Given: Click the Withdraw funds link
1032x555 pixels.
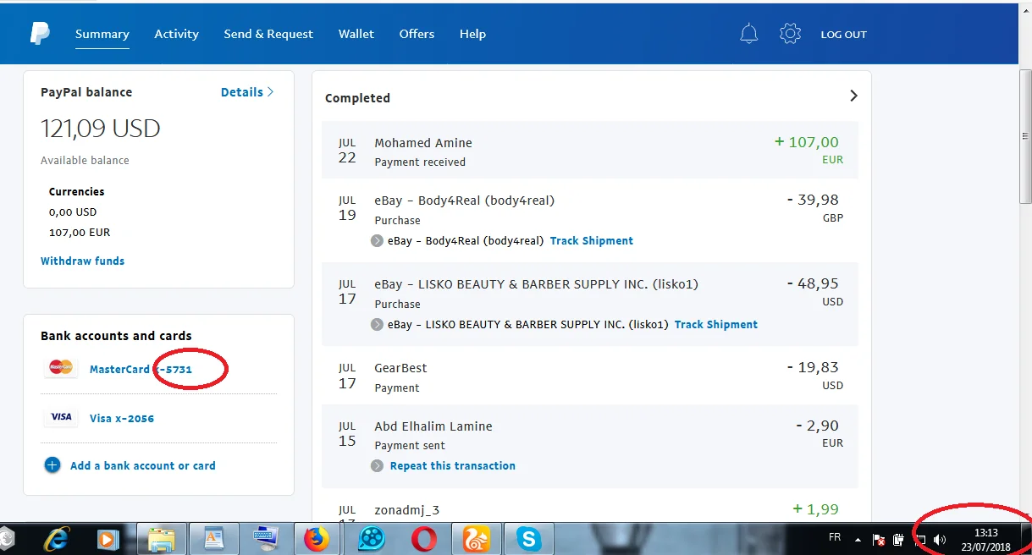Looking at the screenshot, I should 82,261.
